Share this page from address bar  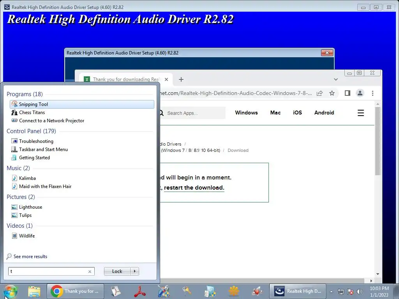[x=320, y=93]
